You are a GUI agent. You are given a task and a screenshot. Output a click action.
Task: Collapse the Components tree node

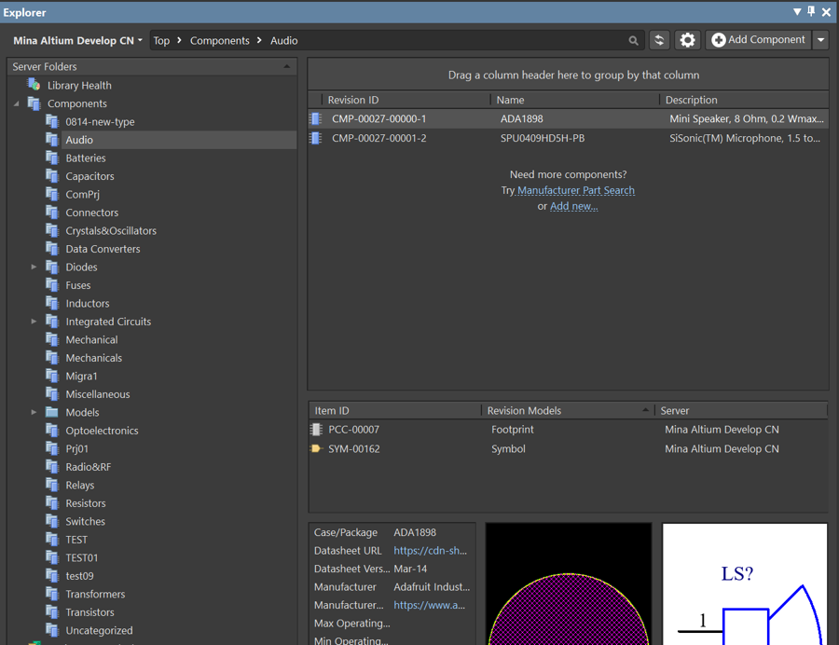click(x=17, y=103)
